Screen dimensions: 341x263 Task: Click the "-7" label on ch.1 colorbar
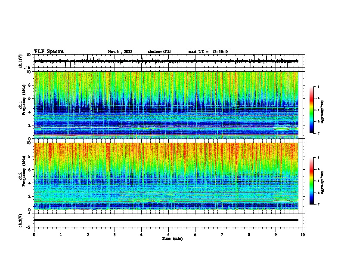tap(317, 133)
